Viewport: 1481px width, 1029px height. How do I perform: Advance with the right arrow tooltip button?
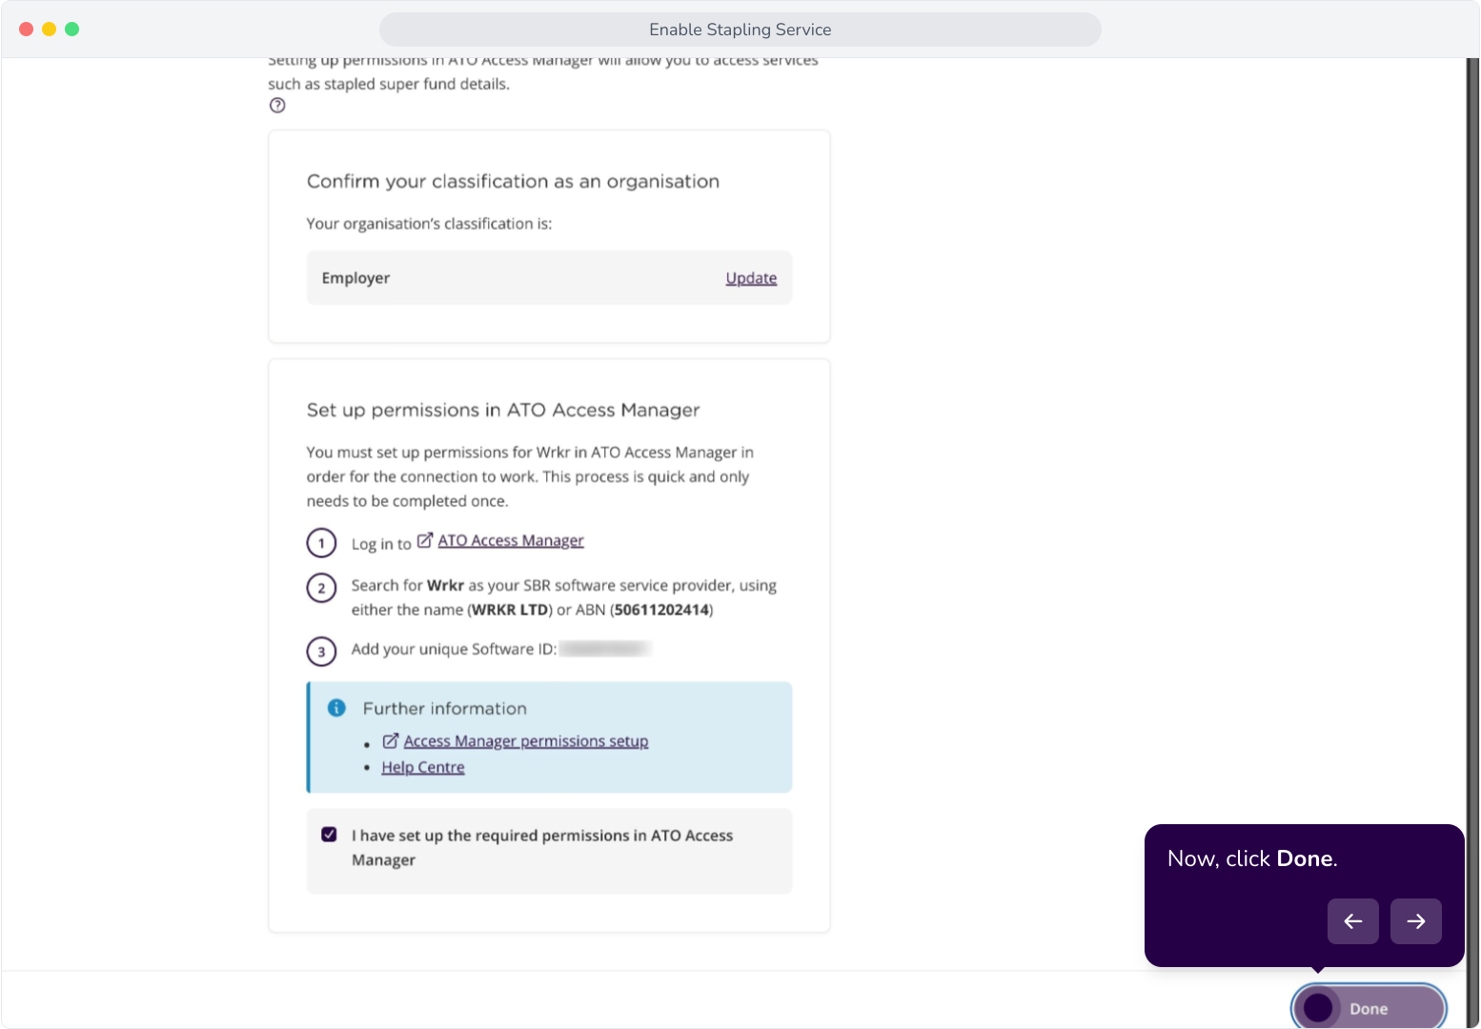click(x=1415, y=921)
